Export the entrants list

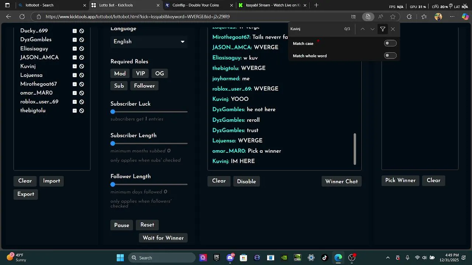click(26, 194)
